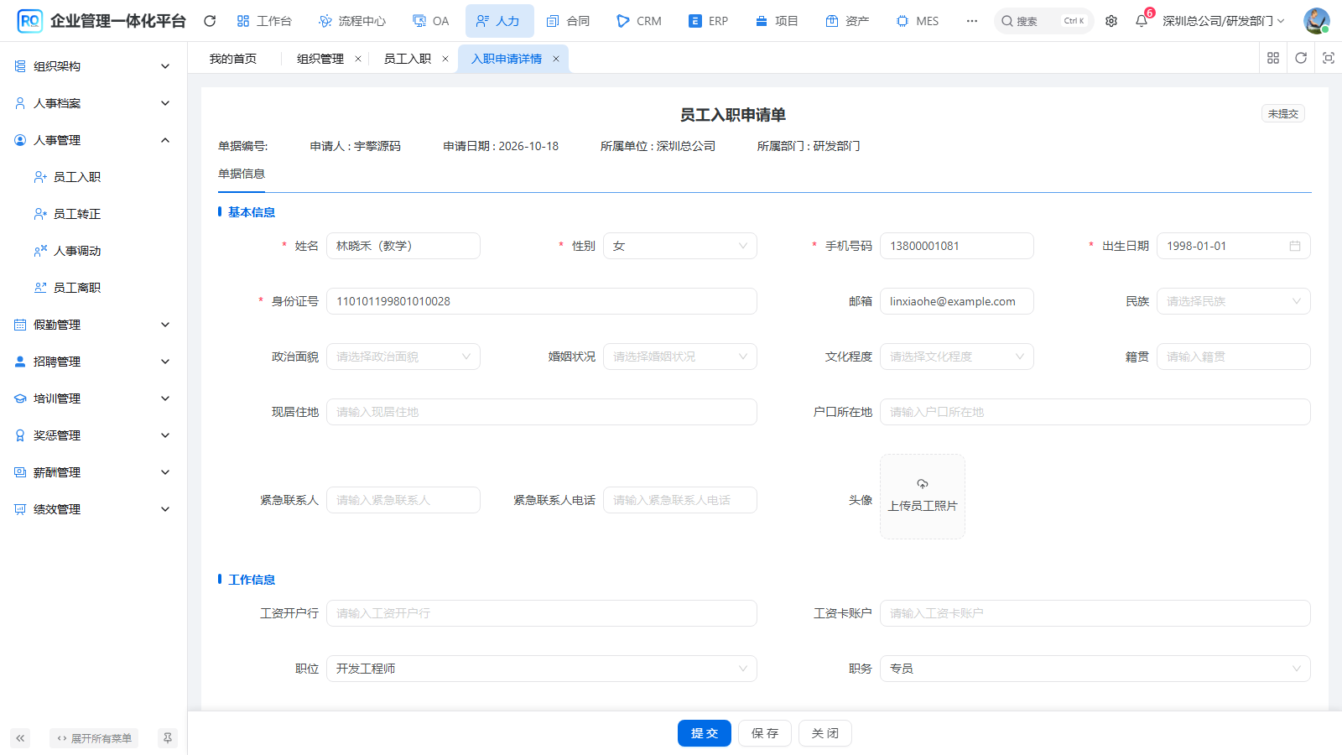This screenshot has height=755, width=1342.
Task: Open the 民族 dropdown
Action: tap(1234, 301)
